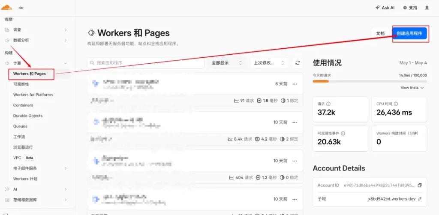
Task: Open 可观察性 in the sidebar
Action: (x=21, y=84)
